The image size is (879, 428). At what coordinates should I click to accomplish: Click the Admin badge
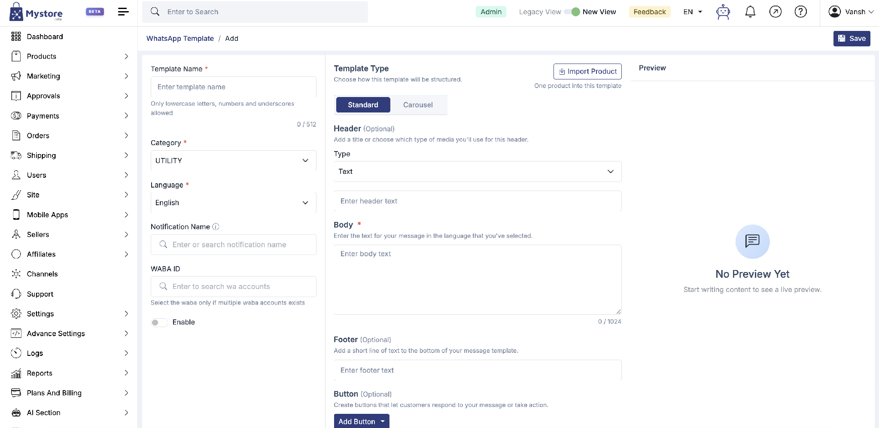click(491, 12)
